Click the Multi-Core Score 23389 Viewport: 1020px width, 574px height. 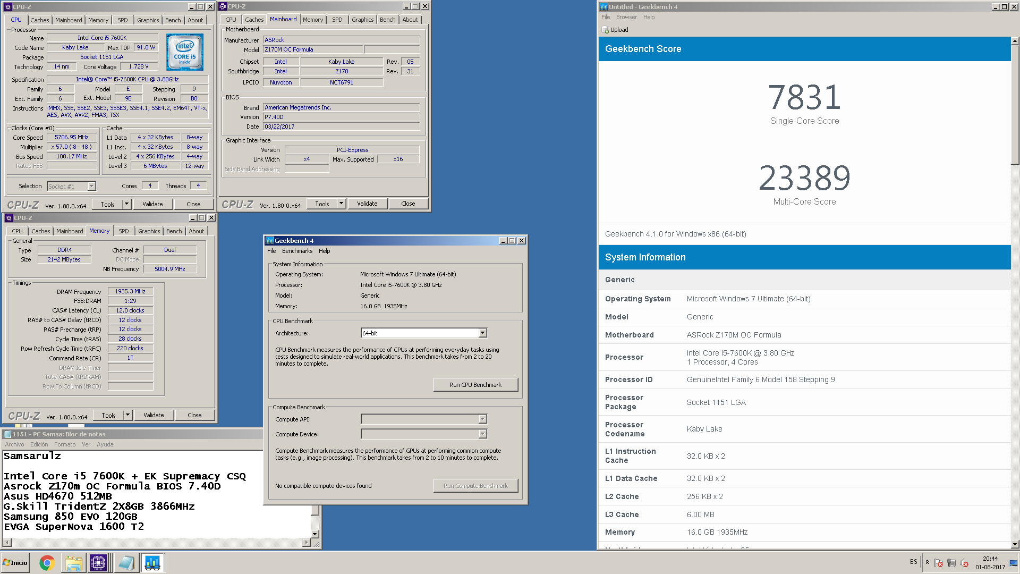804,178
